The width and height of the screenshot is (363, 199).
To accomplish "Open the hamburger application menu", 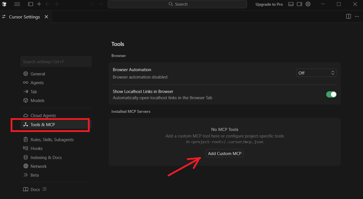I will click(x=17, y=4).
